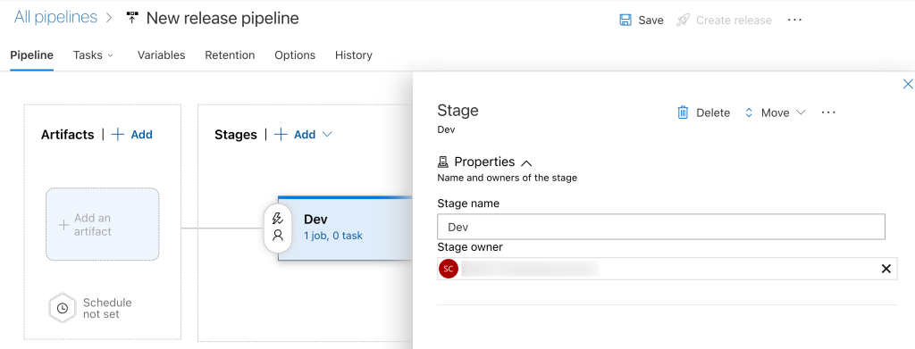This screenshot has width=915, height=349.
Task: Switch to the Pipeline tab
Action: tap(31, 54)
